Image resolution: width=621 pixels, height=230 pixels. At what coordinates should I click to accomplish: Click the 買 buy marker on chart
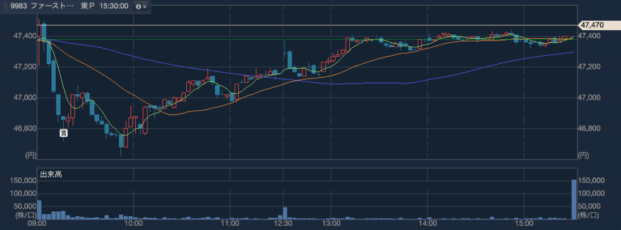(x=64, y=133)
